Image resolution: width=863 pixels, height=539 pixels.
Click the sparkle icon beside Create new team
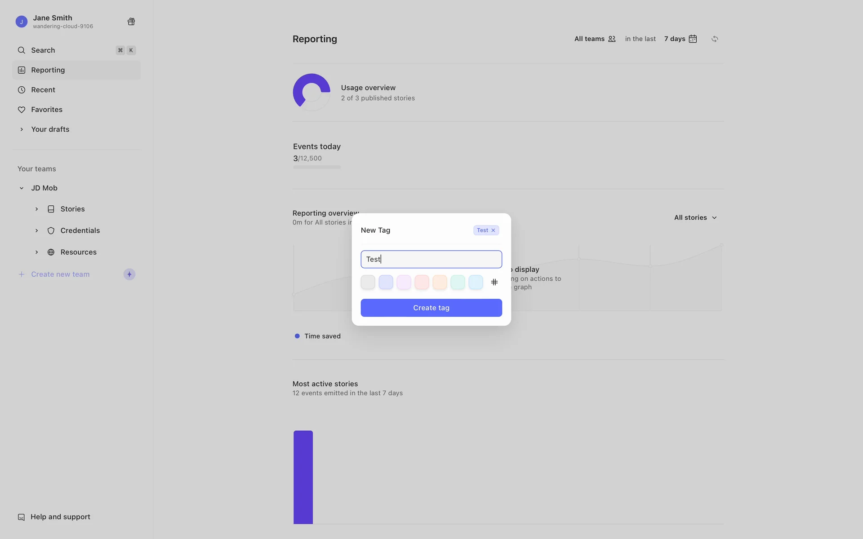tap(129, 274)
